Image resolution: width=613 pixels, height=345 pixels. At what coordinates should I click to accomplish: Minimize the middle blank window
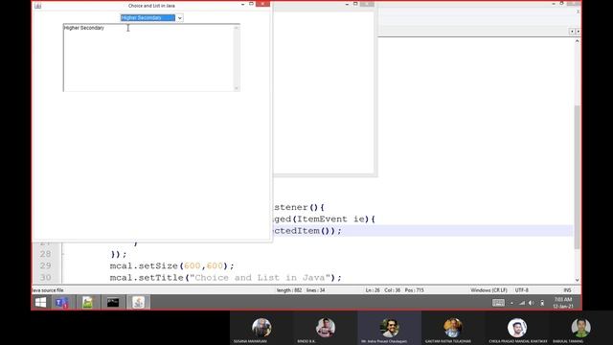tap(347, 4)
